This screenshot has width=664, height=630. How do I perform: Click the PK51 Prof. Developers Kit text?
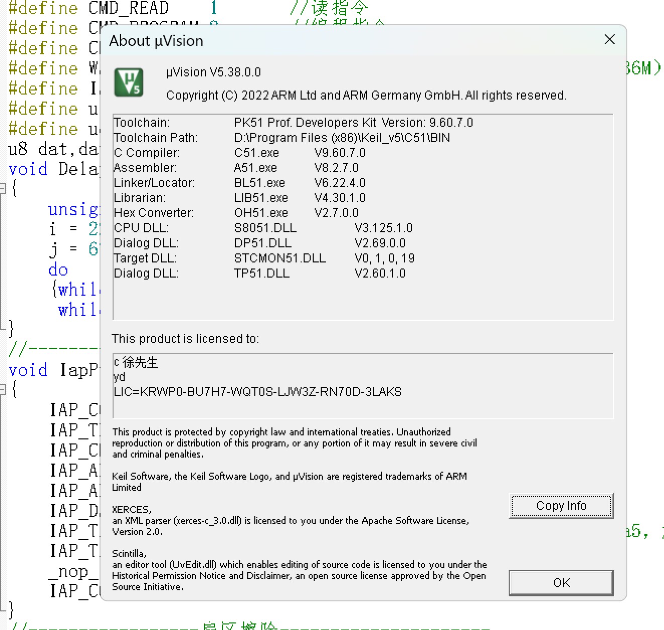[305, 123]
